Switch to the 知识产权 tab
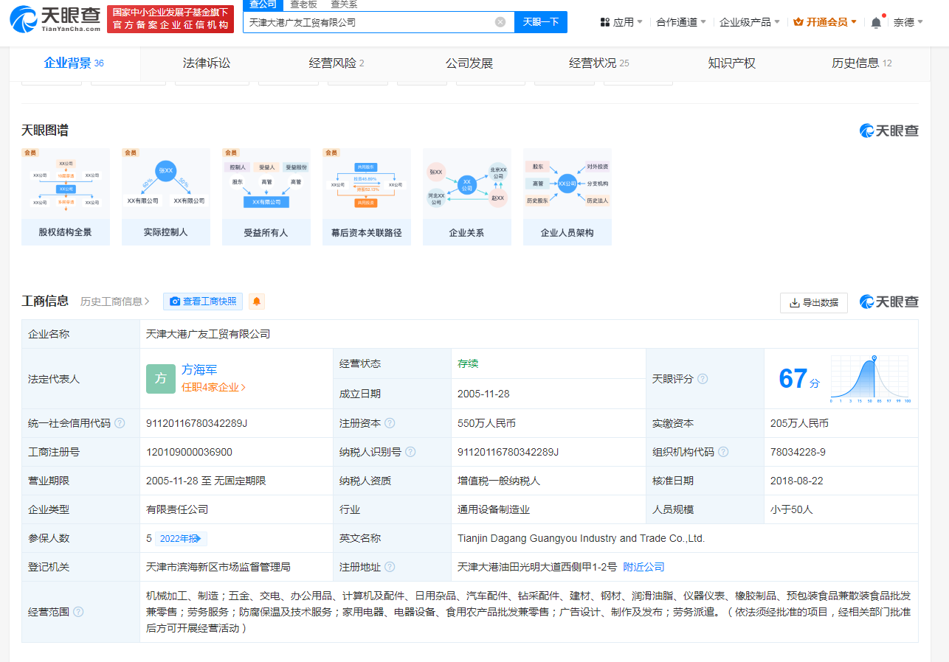Viewport: 949px width, 662px height. pos(731,63)
